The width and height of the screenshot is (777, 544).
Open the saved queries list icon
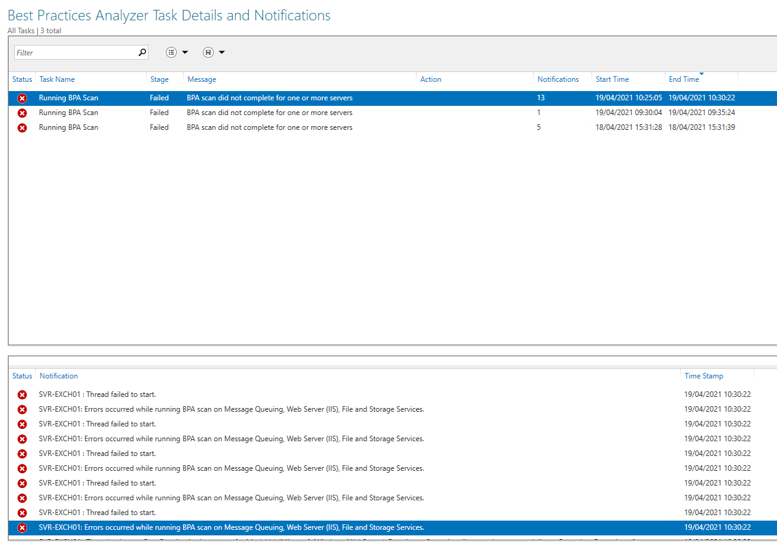[x=171, y=52]
